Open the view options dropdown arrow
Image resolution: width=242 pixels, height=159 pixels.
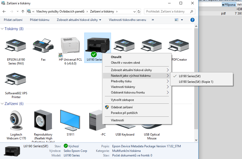pos(182,20)
